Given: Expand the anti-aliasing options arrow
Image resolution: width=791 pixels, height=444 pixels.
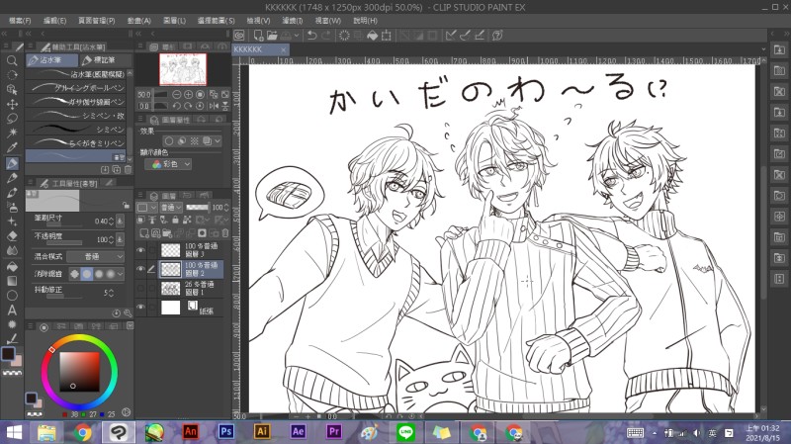Looking at the screenshot, I should coord(120,274).
